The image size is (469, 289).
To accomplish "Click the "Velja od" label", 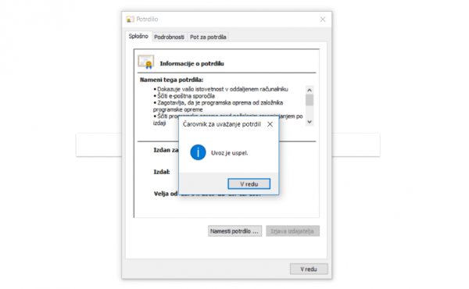I will pyautogui.click(x=166, y=194).
